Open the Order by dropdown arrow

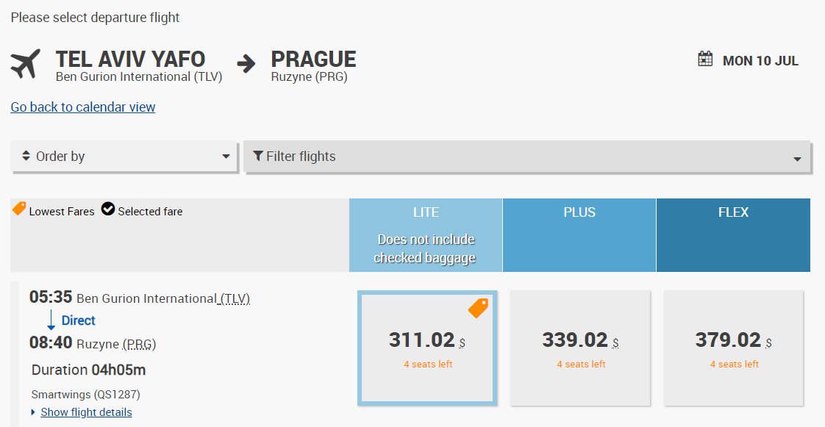226,157
